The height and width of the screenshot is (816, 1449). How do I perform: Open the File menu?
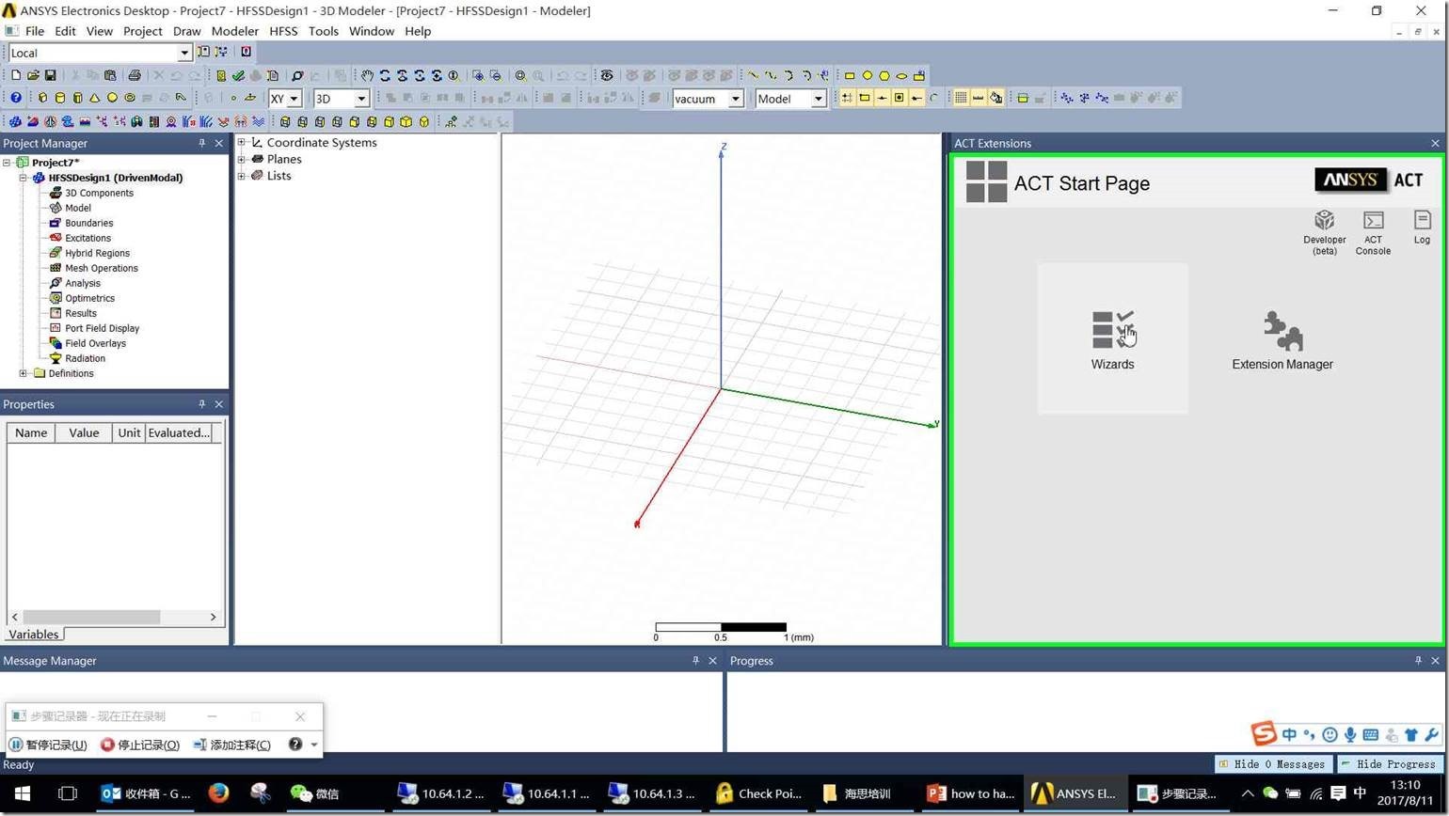pyautogui.click(x=35, y=31)
